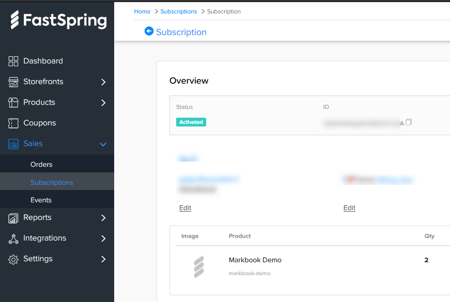Expand the Settings section chevron
This screenshot has width=450, height=302.
103,259
